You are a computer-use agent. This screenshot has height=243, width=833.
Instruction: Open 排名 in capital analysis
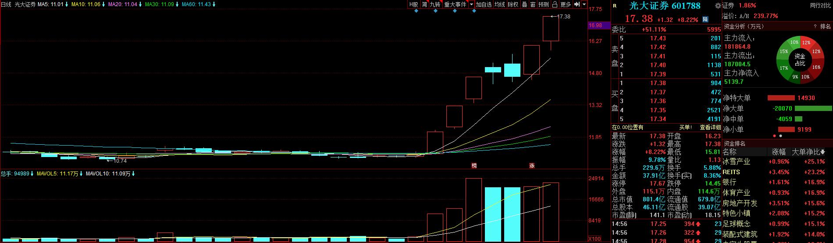pyautogui.click(x=825, y=26)
